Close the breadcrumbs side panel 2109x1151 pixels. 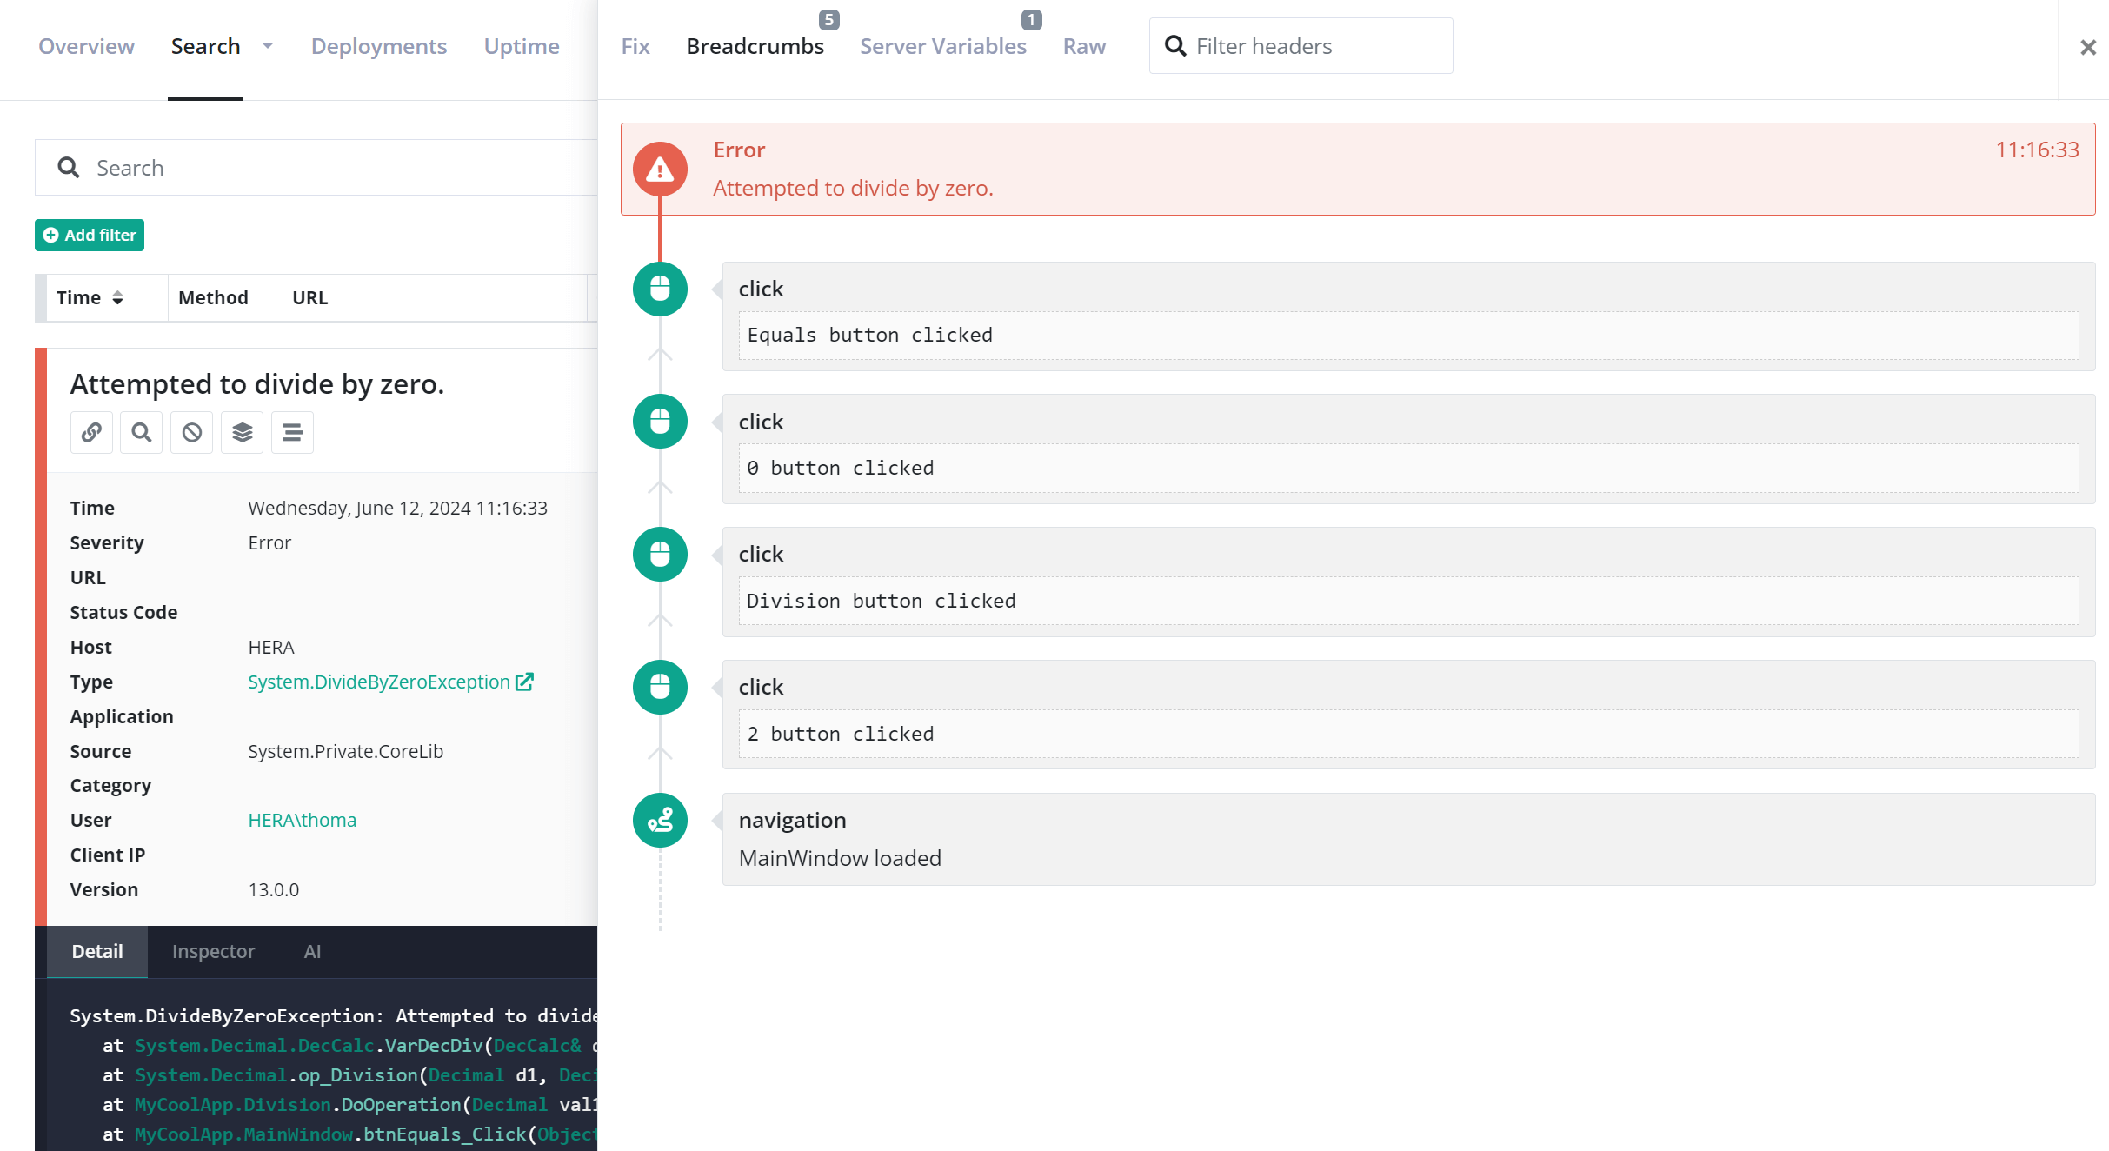click(2087, 48)
